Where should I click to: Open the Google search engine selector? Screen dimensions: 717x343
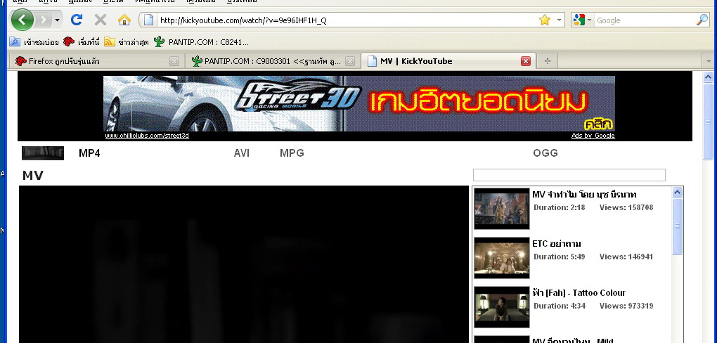(x=582, y=20)
